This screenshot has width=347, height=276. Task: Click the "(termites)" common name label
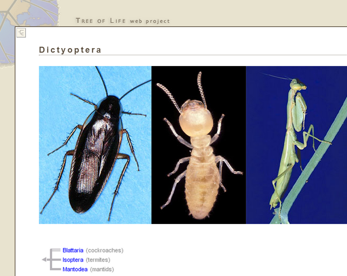tap(98, 260)
